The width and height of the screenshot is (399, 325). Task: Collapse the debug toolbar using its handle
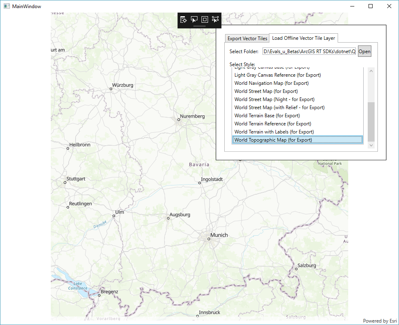pyautogui.click(x=199, y=26)
